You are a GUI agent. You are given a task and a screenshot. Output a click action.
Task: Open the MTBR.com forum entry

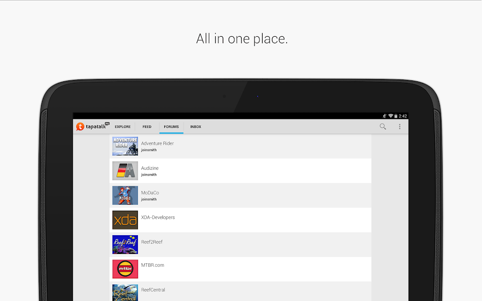pyautogui.click(x=241, y=269)
